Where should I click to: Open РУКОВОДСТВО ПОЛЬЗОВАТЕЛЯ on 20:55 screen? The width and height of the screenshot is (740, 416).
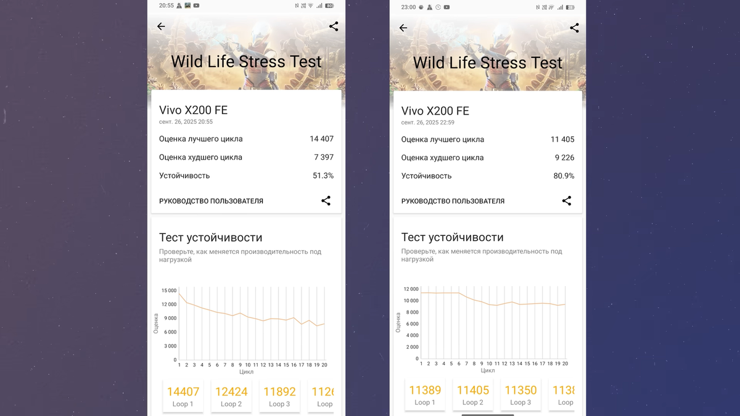tap(211, 201)
